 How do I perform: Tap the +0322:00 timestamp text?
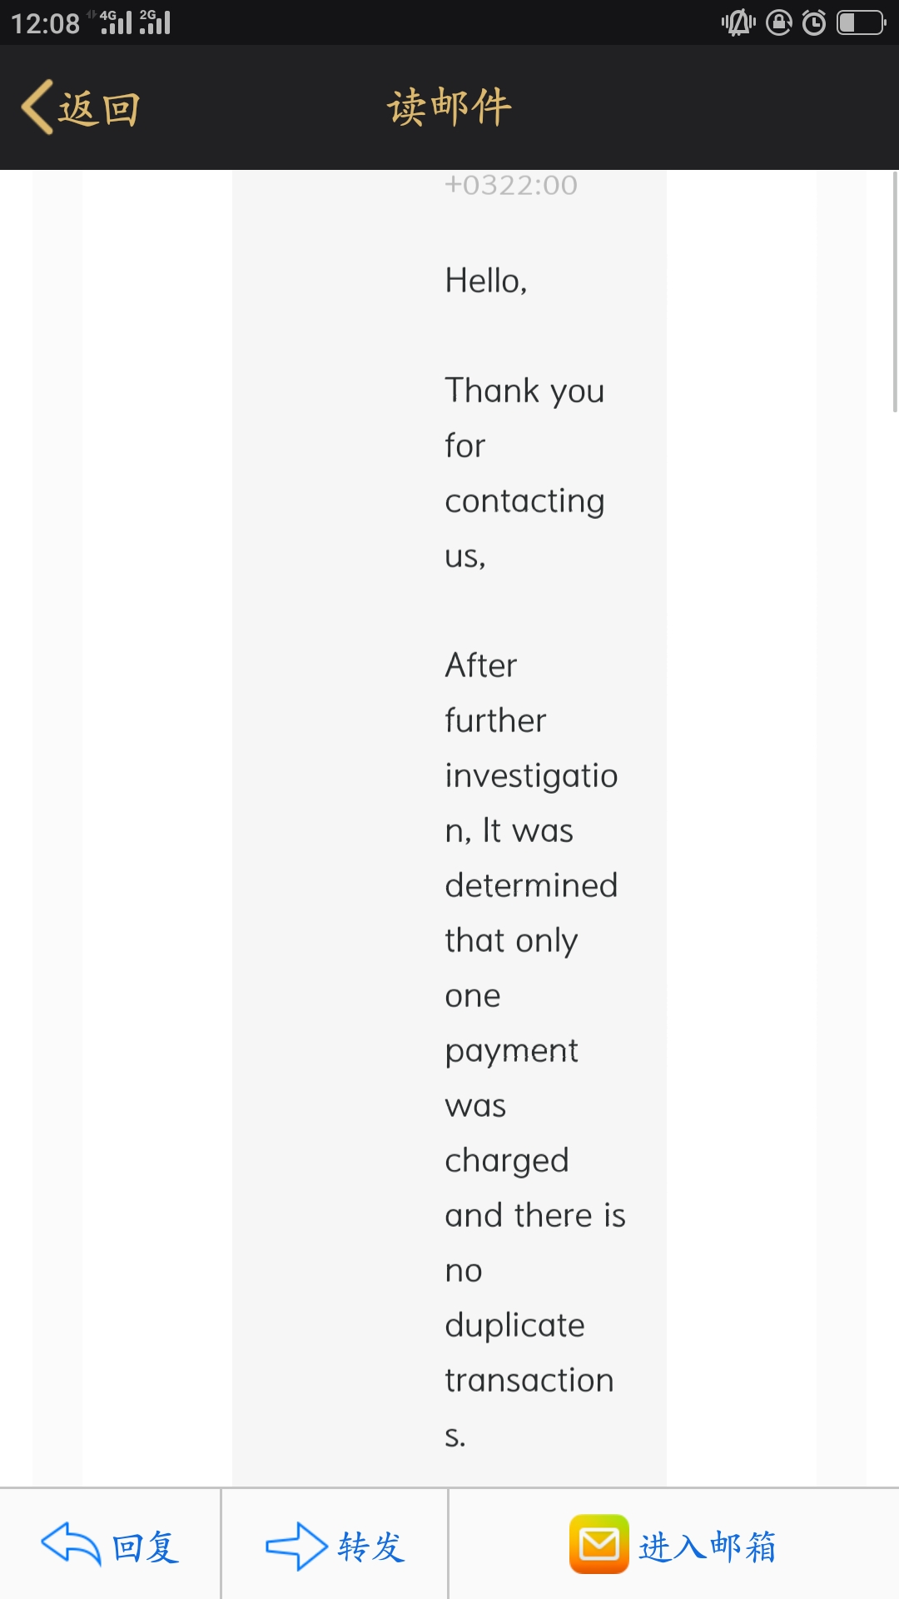click(x=511, y=185)
